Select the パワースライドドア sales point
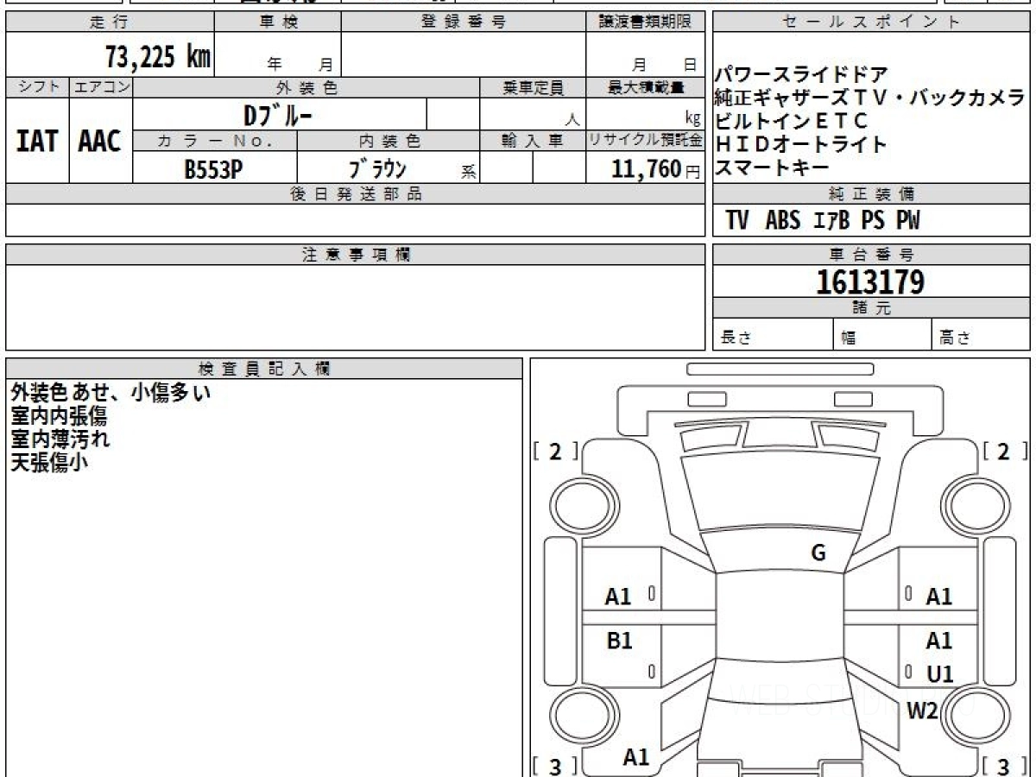 click(800, 75)
